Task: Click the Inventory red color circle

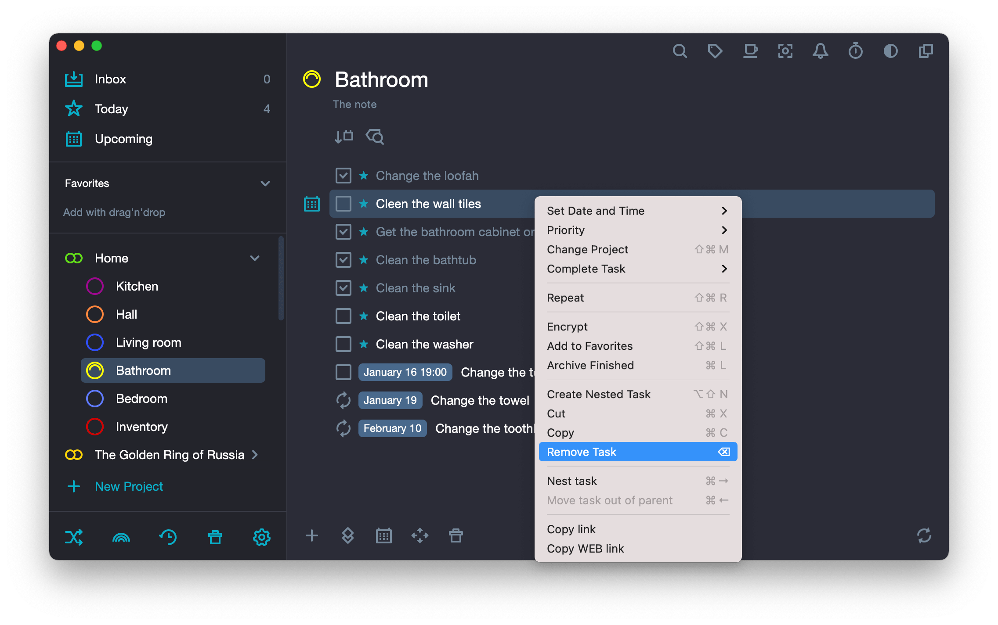Action: [95, 427]
